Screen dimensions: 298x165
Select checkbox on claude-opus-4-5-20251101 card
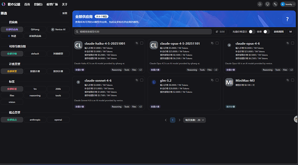click(x=217, y=43)
